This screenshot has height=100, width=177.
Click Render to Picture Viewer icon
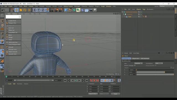point(56,10)
